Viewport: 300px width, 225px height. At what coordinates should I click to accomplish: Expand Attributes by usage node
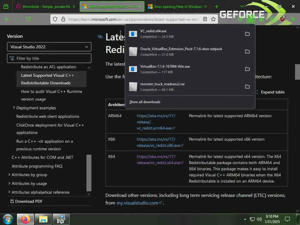click(9, 183)
